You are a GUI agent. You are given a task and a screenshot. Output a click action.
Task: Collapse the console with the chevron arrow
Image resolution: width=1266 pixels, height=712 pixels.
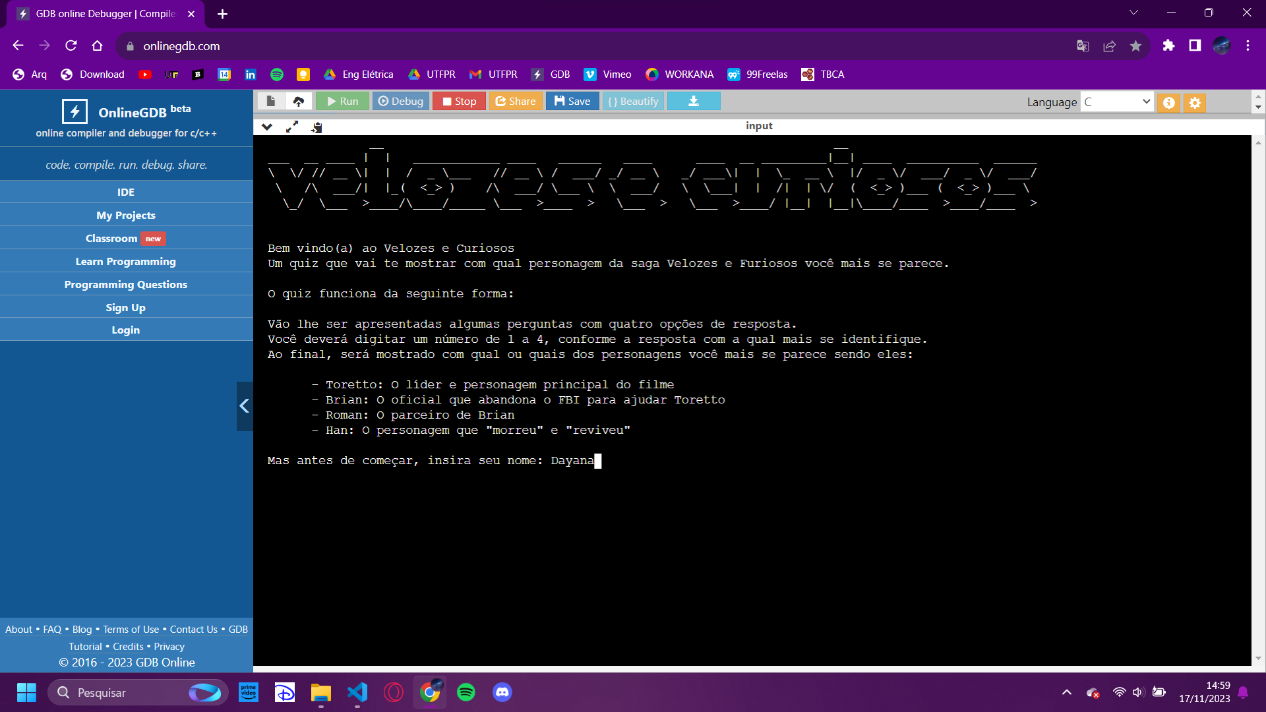[267, 127]
